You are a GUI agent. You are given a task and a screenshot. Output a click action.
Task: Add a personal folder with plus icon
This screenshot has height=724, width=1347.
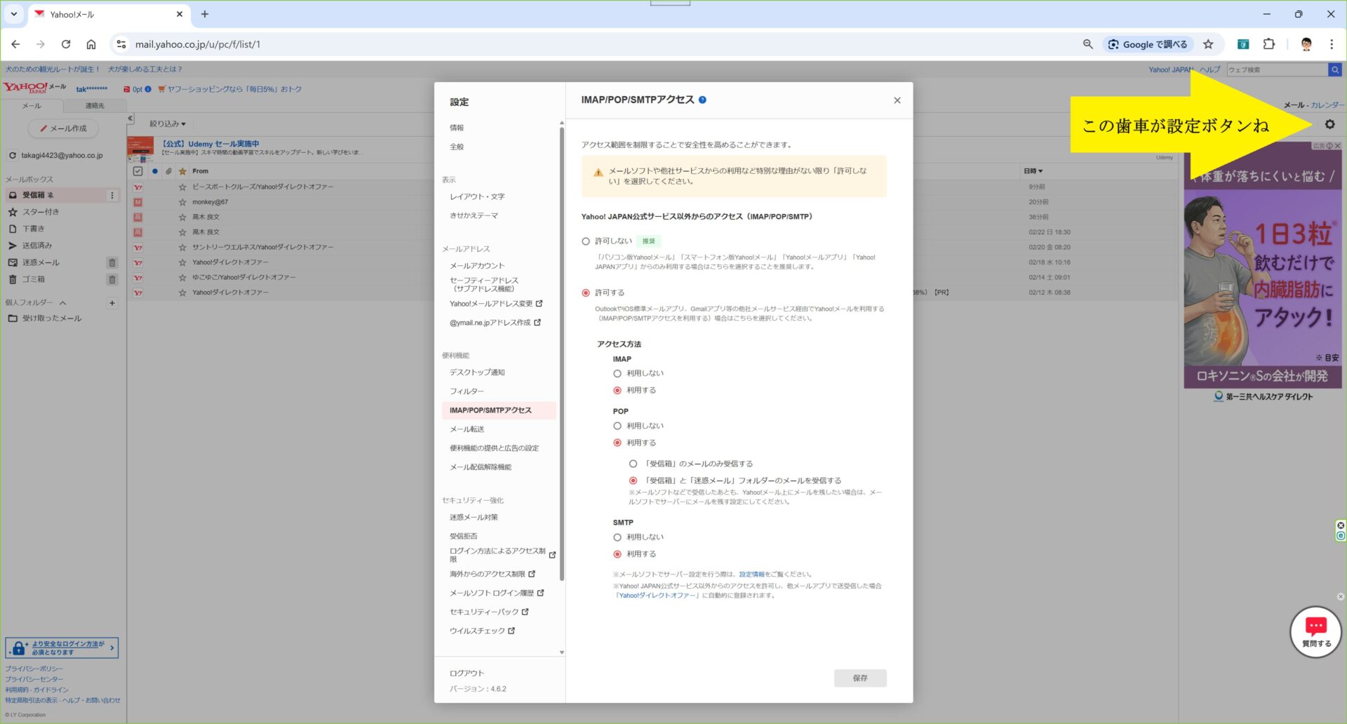[x=112, y=303]
